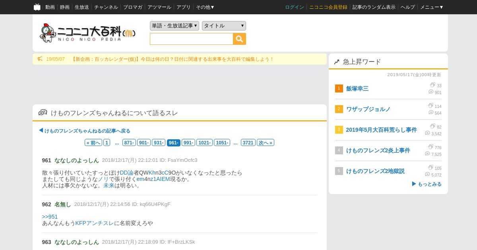Image resolution: width=477 pixels, height=250 pixels.
Task: Open けものフレンズ2炎上事件 article
Action: (x=378, y=150)
